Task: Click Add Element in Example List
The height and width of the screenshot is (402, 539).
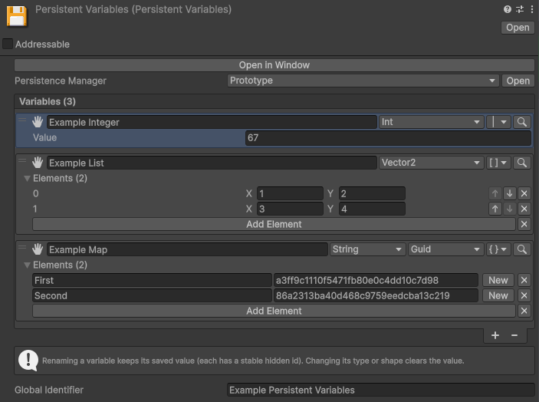Action: [x=274, y=224]
